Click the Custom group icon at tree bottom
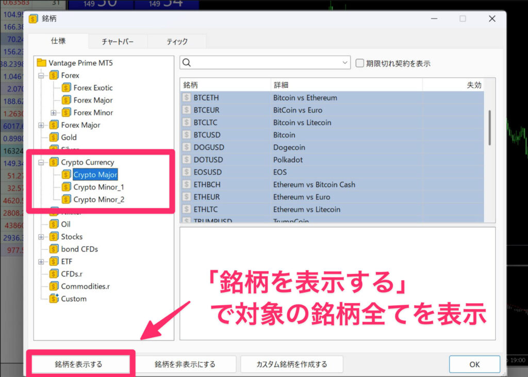Viewport: 528px width, 377px height. 54,299
